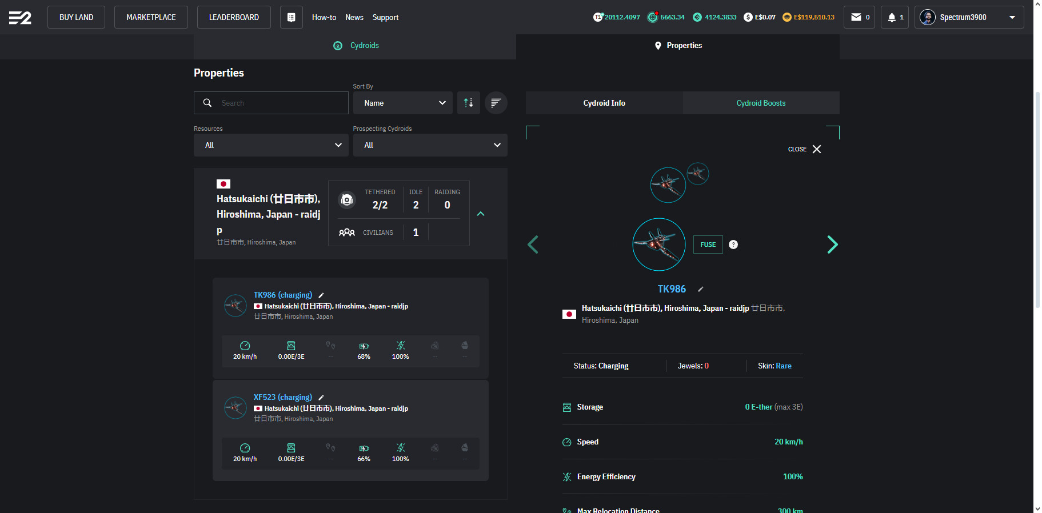Screen dimensions: 1042x513
Task: Switch to the Cydroids tab
Action: 356,46
